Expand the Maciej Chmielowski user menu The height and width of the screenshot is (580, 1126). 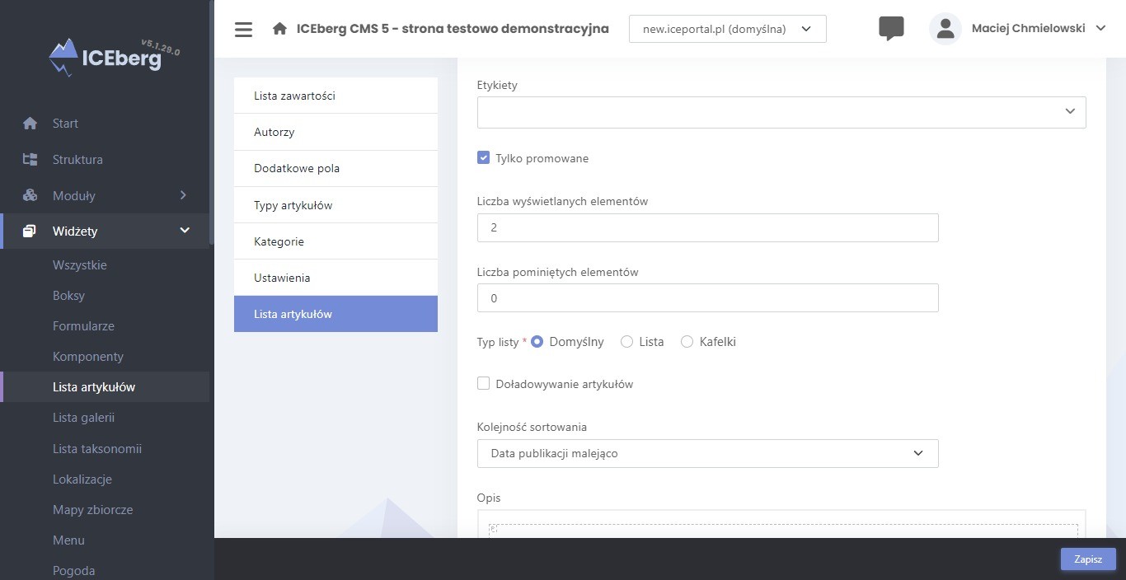tap(1039, 28)
